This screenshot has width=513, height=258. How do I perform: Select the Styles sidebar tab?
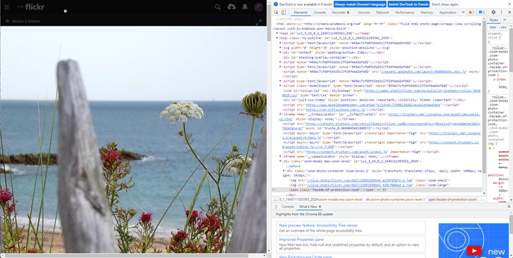pos(494,20)
